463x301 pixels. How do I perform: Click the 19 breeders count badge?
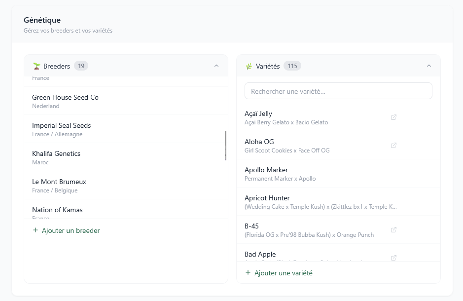81,66
